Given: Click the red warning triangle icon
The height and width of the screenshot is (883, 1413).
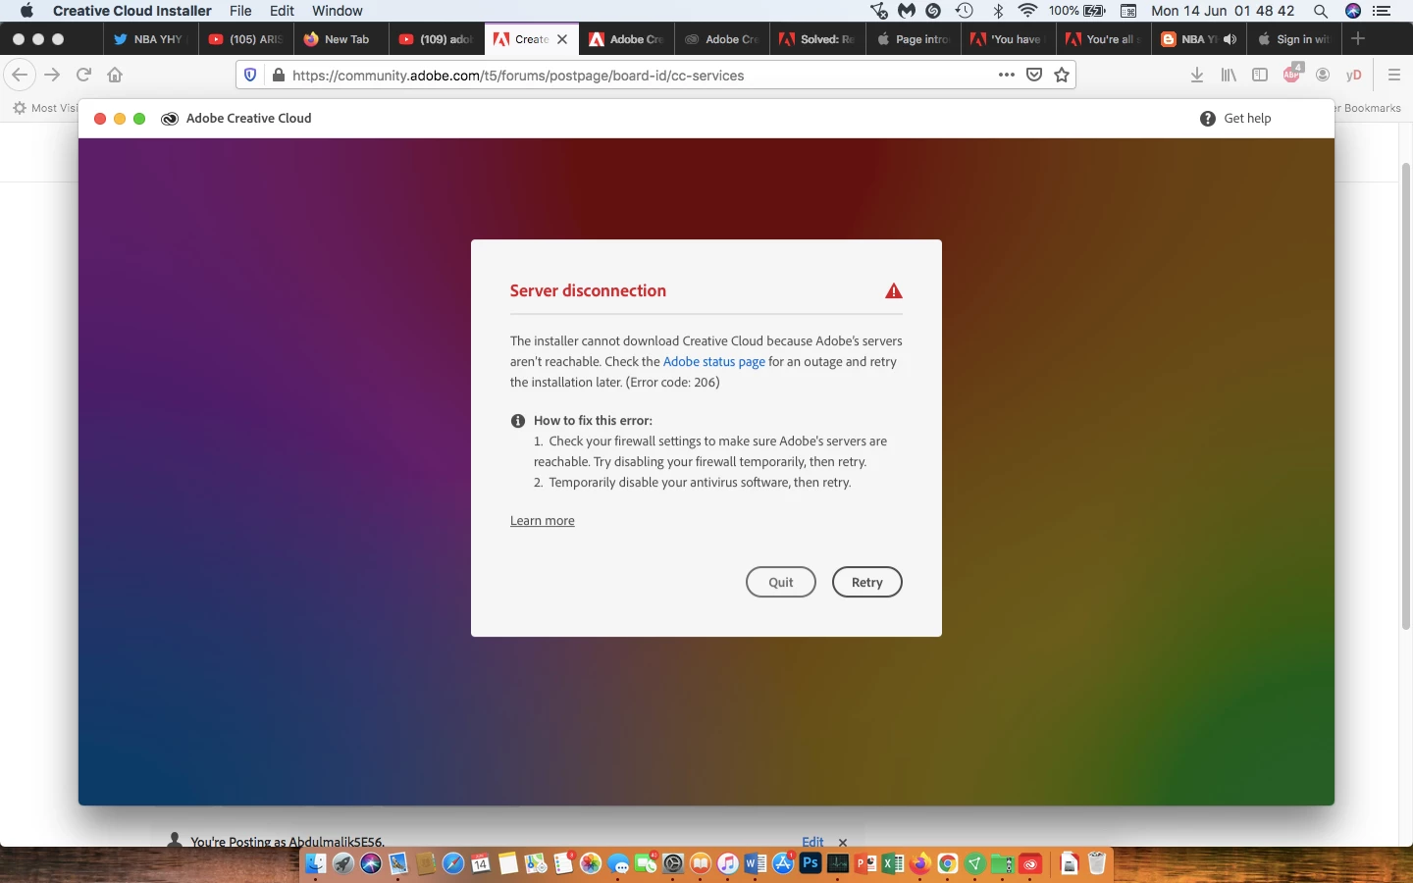Looking at the screenshot, I should click(893, 290).
